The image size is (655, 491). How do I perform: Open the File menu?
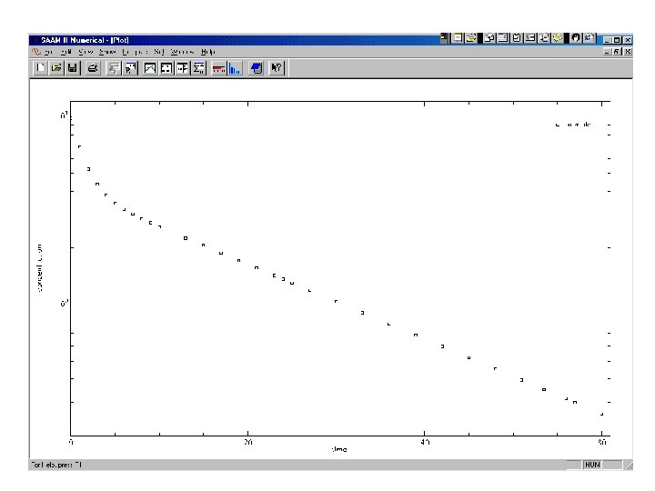pos(48,52)
